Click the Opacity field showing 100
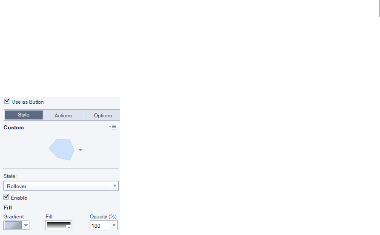Viewport: 380px width, 235px height. [100, 225]
